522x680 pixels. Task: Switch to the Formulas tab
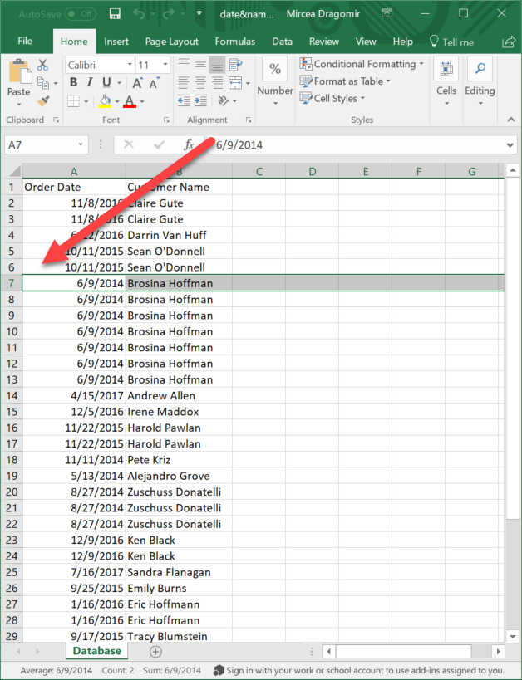click(235, 42)
